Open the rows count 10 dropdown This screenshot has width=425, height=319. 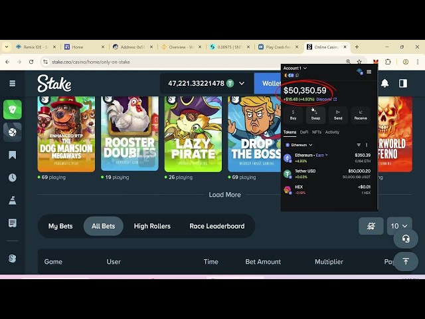(x=399, y=226)
